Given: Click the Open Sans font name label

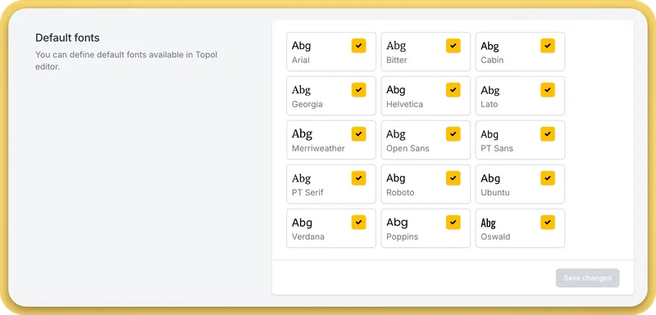Looking at the screenshot, I should click(x=408, y=149).
